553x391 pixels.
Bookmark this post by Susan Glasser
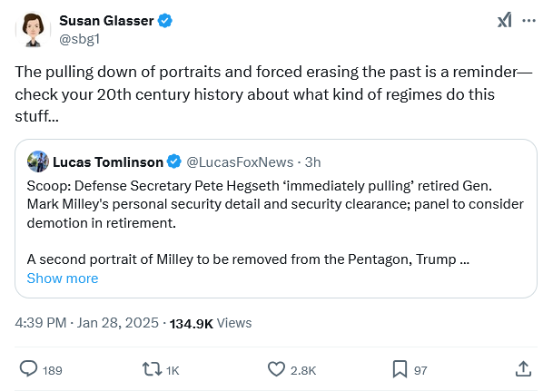click(399, 369)
